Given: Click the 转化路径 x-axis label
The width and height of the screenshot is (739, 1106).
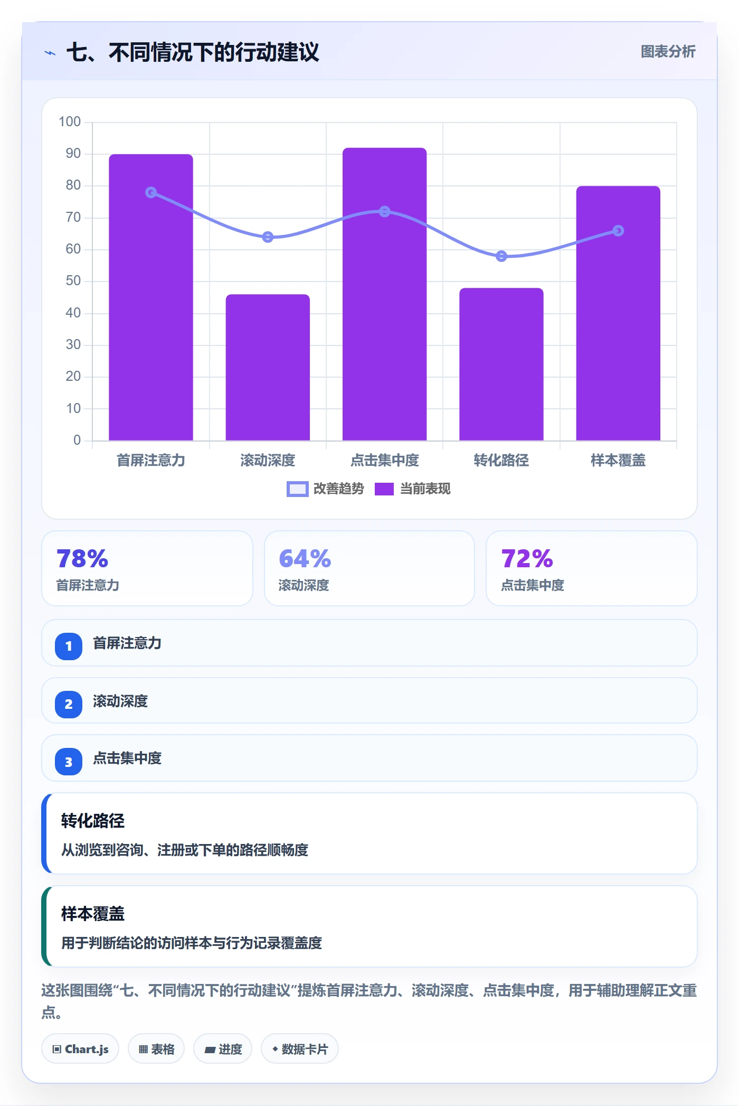Looking at the screenshot, I should pyautogui.click(x=501, y=461).
